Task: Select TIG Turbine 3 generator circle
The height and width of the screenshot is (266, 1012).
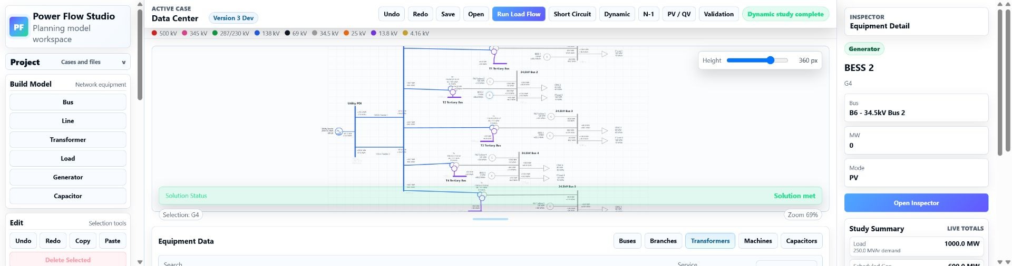Action: [x=551, y=117]
